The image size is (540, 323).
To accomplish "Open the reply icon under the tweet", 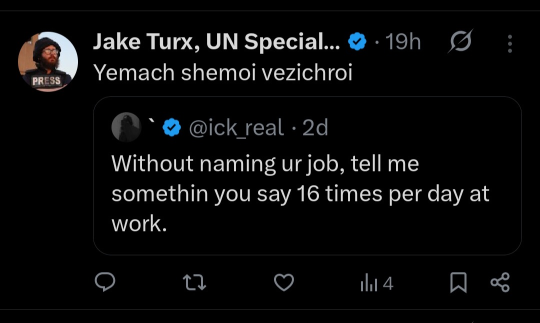I will pyautogui.click(x=105, y=283).
